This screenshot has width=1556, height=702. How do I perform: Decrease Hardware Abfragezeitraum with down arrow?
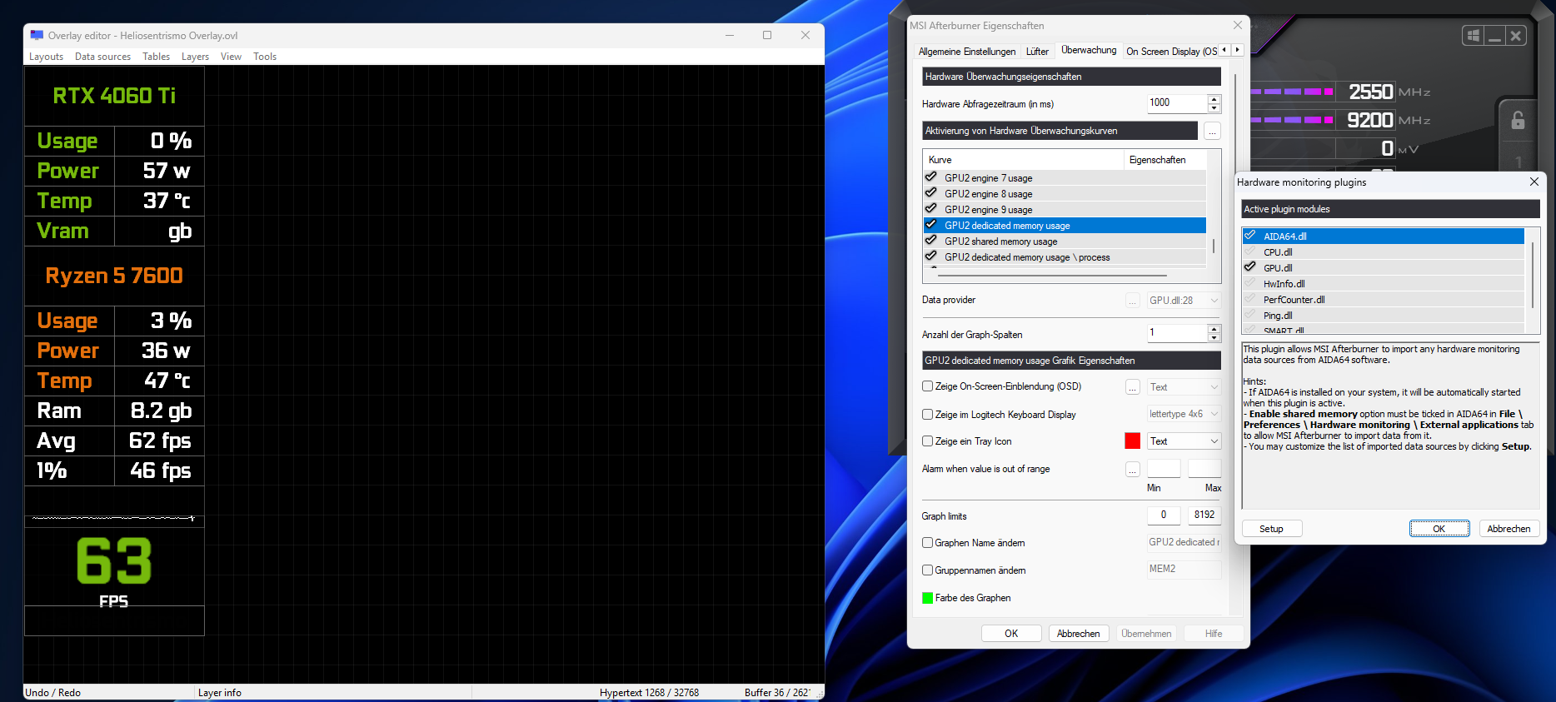[1214, 108]
